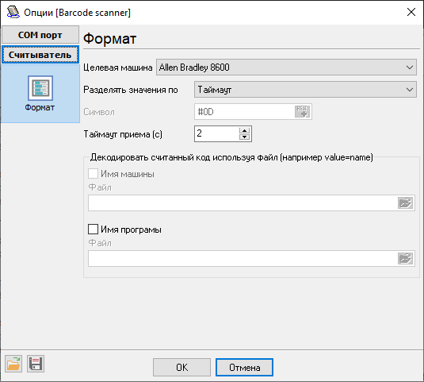
Task: Click the Таймаут приема number field
Action: [216, 133]
